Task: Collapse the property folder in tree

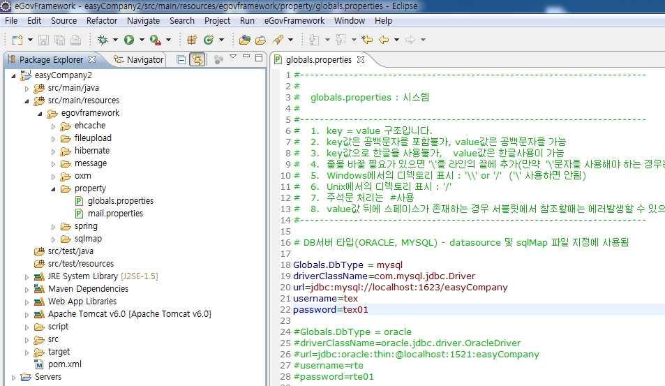Action: (x=54, y=188)
